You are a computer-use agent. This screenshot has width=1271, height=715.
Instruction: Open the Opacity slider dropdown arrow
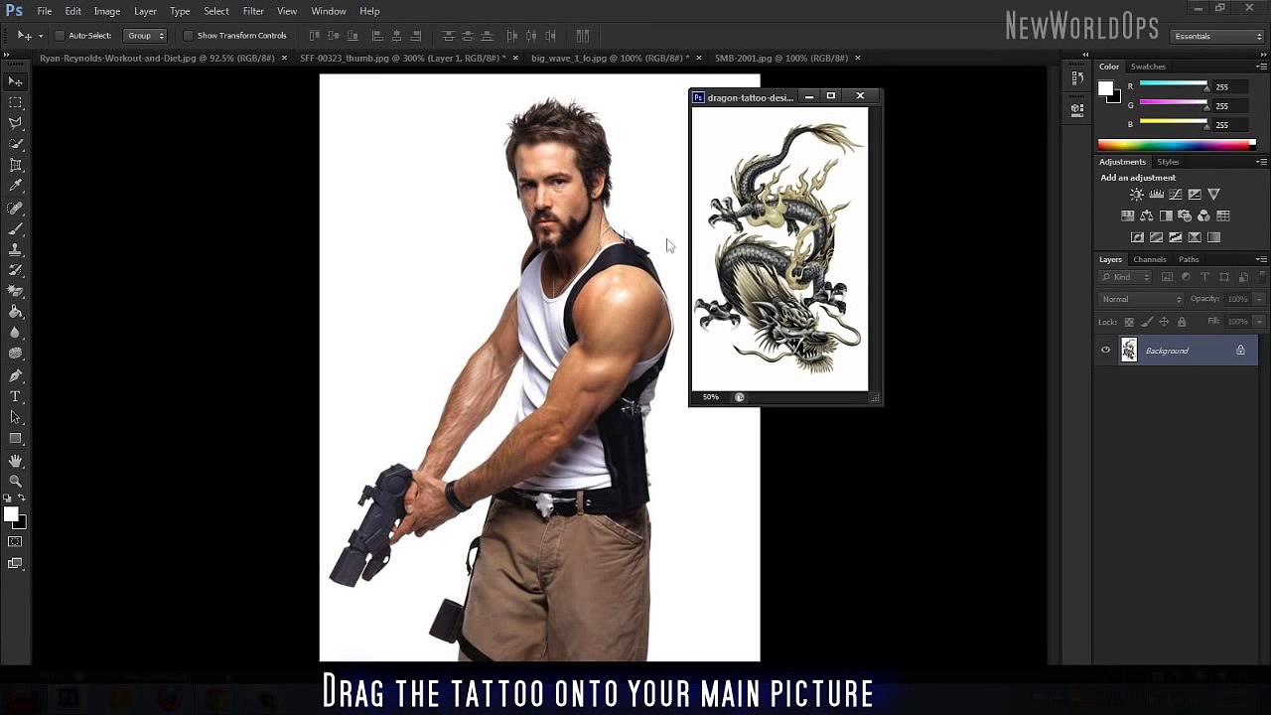tap(1259, 299)
